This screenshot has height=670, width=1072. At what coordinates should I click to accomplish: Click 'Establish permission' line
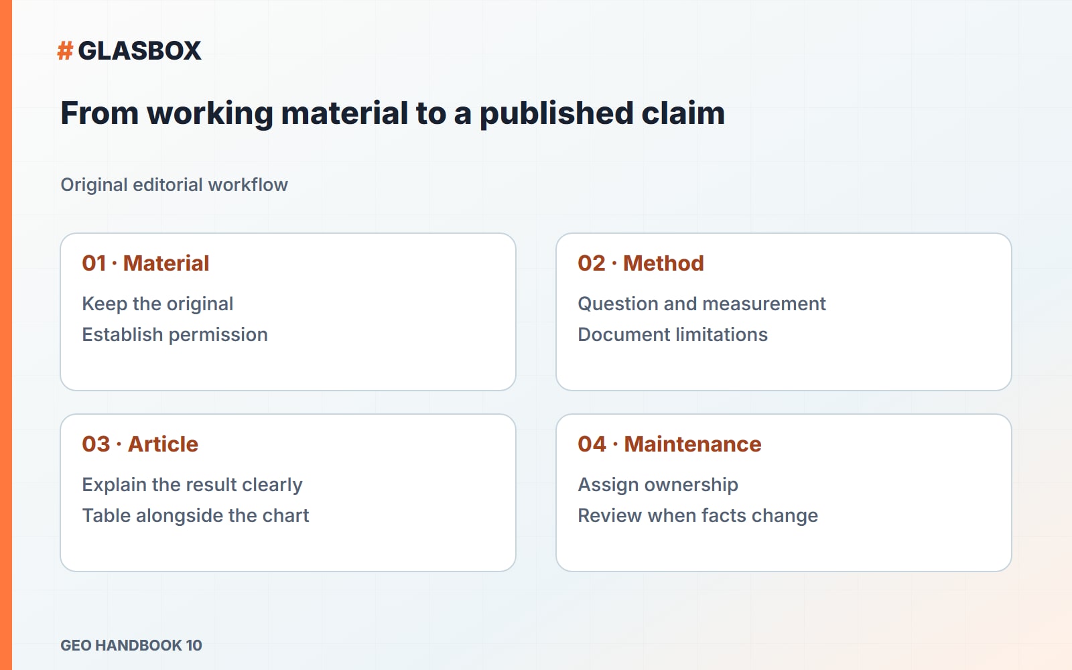point(175,334)
